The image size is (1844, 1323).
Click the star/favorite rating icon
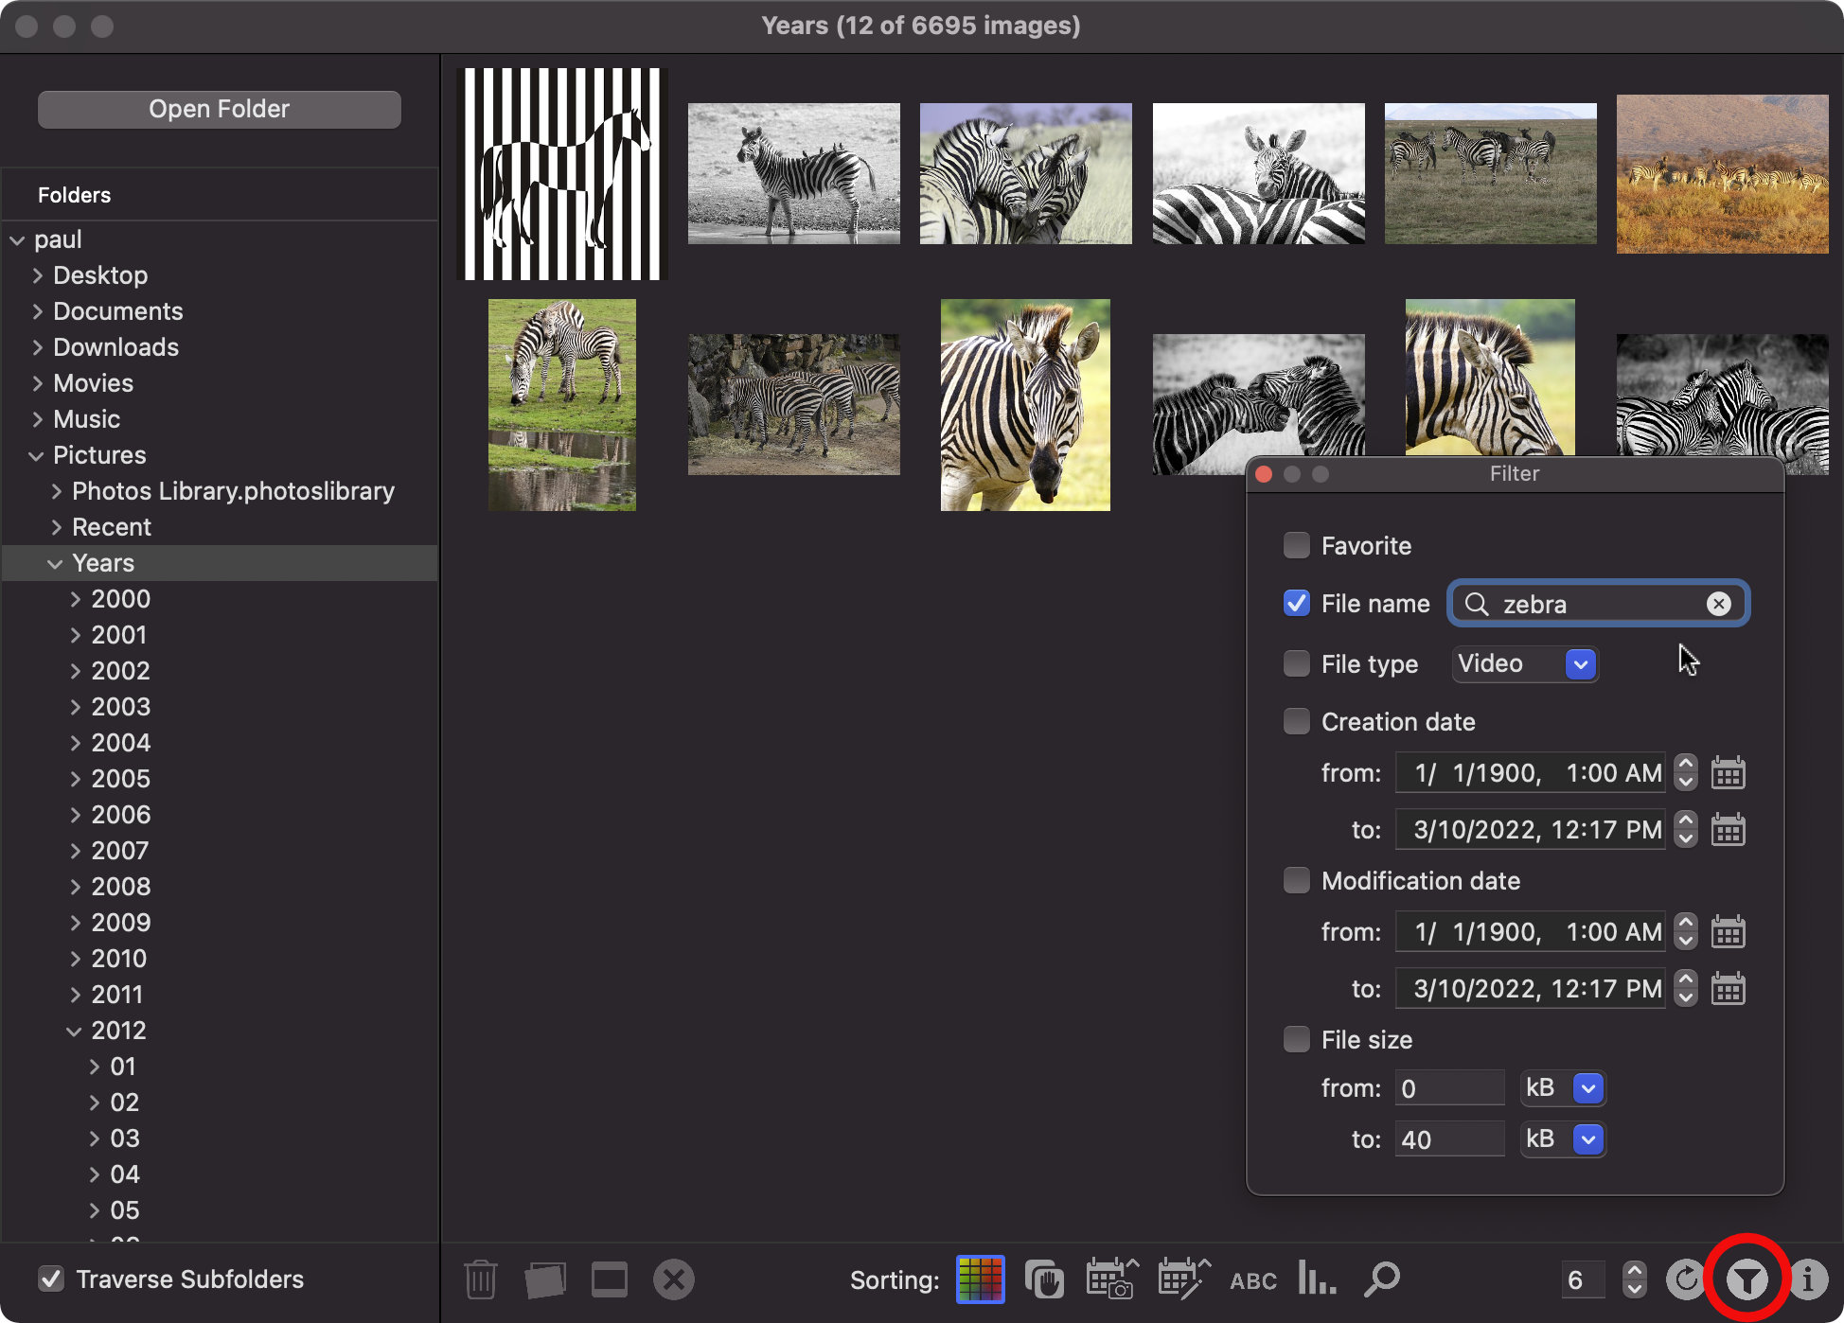tap(1296, 545)
